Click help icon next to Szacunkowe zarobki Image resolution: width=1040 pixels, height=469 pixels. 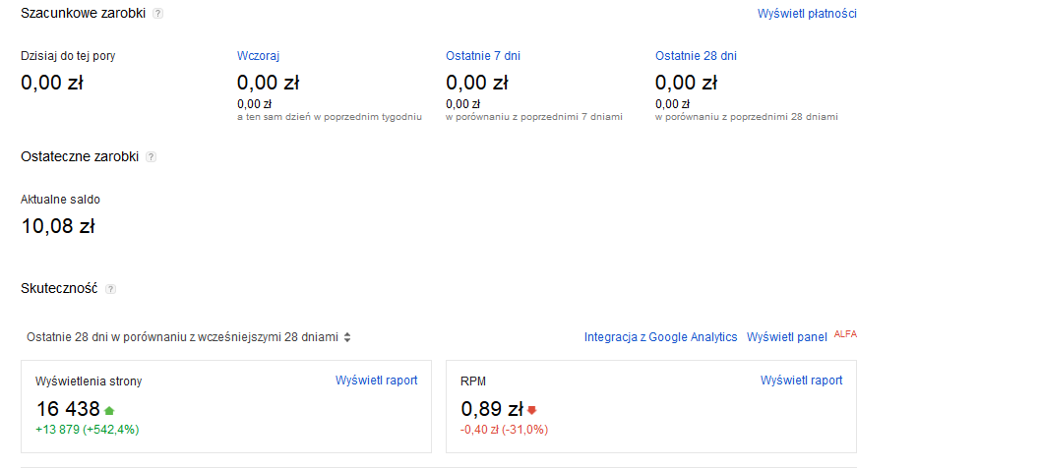[157, 14]
